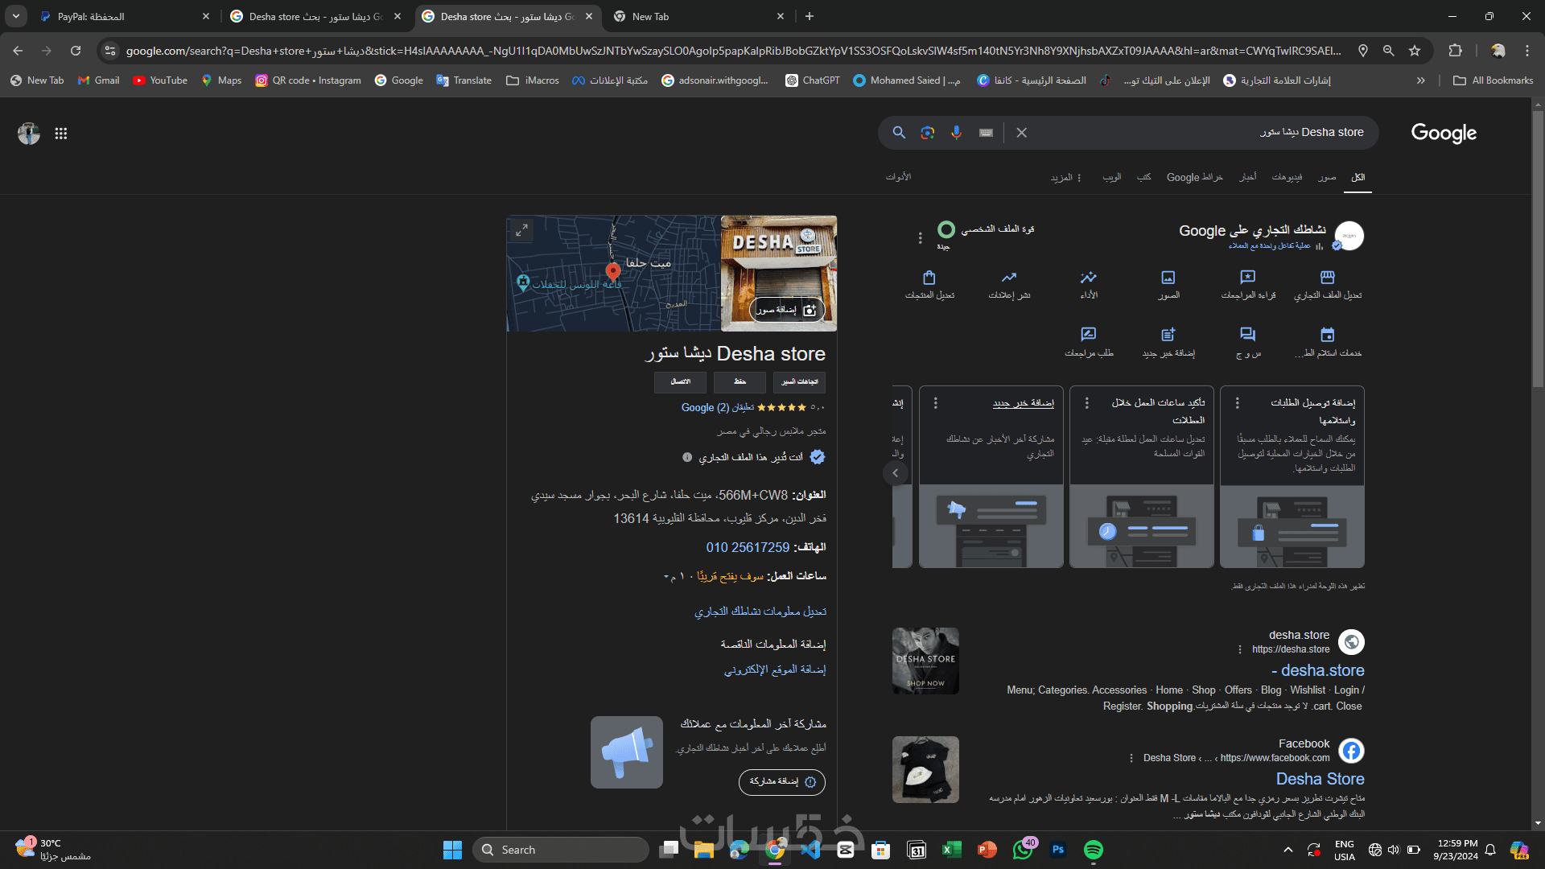Switch to the videos (فيديوهات) search tab

pos(1287,177)
